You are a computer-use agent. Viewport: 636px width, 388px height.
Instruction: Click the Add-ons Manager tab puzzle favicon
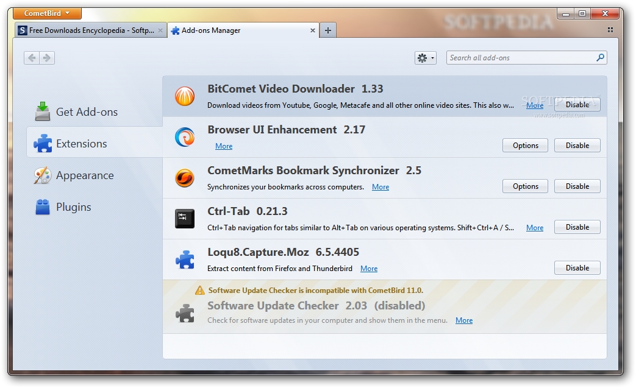[x=175, y=31]
